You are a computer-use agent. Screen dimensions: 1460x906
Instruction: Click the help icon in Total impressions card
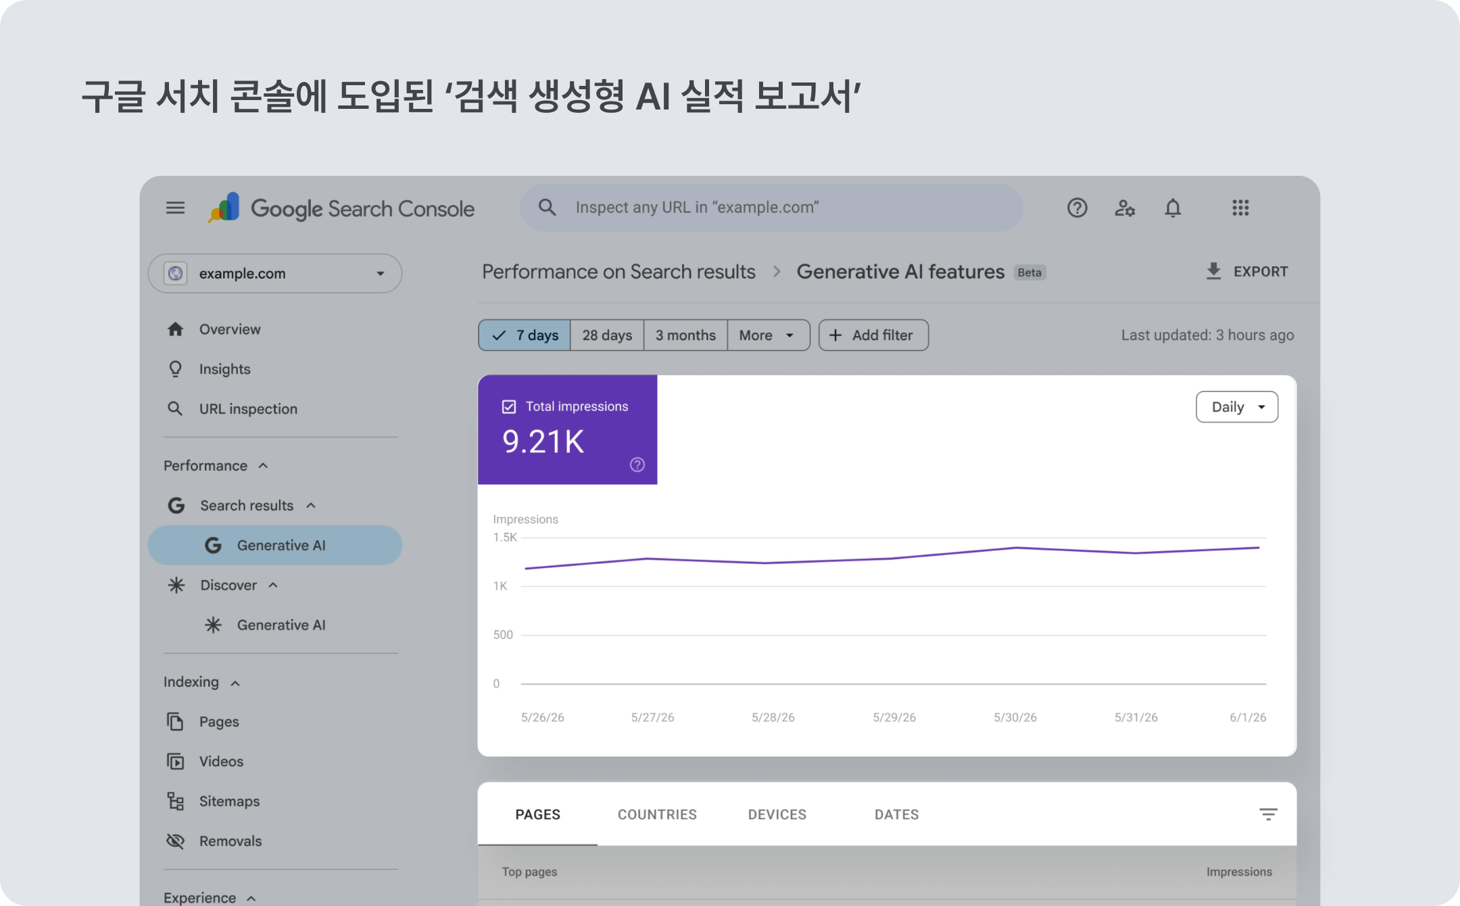637,464
